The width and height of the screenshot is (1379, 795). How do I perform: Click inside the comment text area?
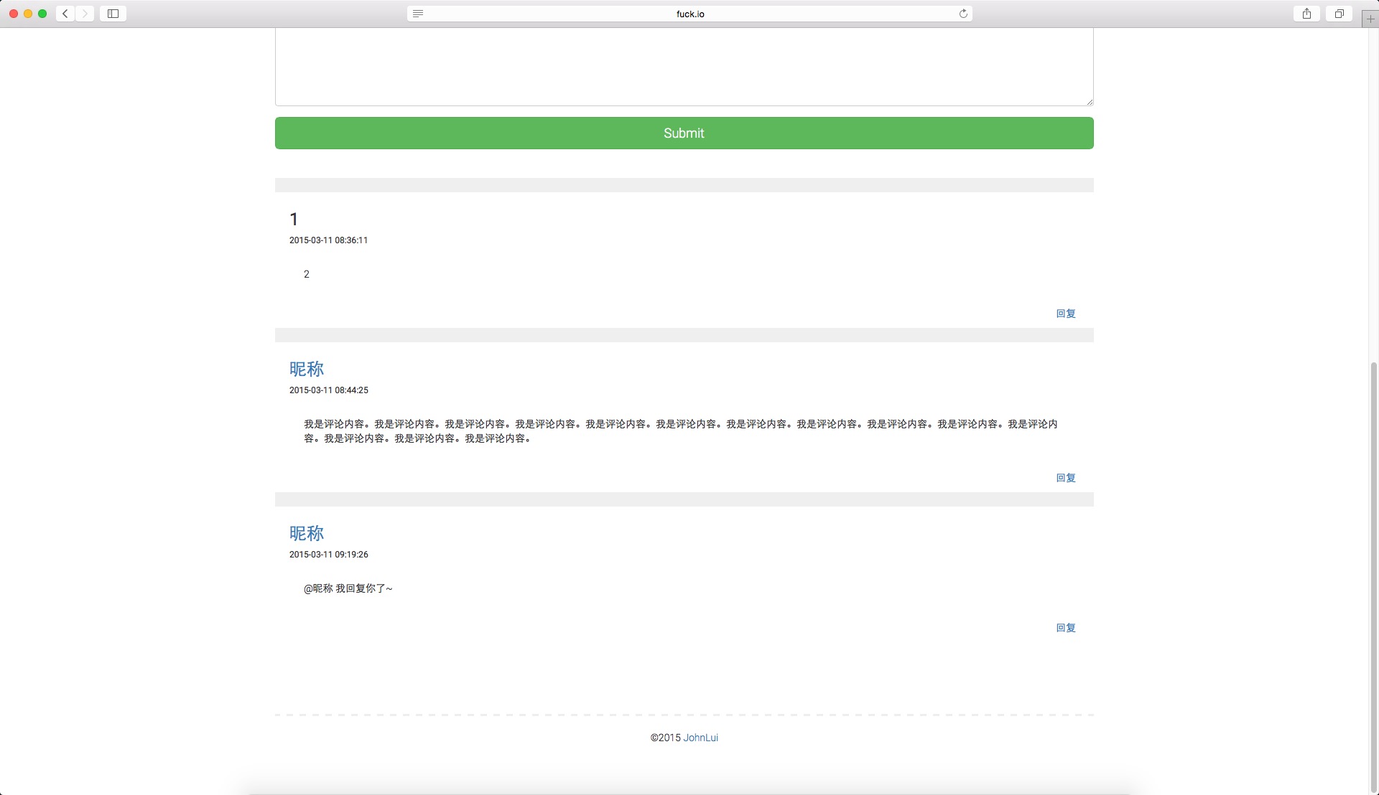coord(683,65)
